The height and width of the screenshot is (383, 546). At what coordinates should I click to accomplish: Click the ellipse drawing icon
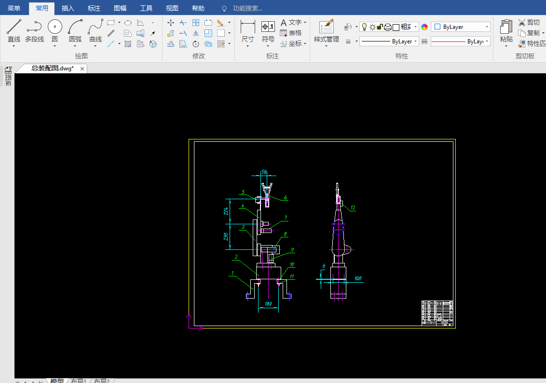128,23
